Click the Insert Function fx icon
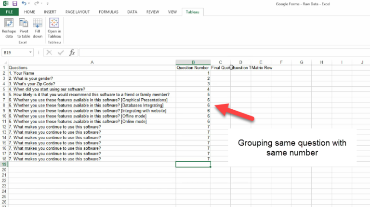 click(x=72, y=52)
